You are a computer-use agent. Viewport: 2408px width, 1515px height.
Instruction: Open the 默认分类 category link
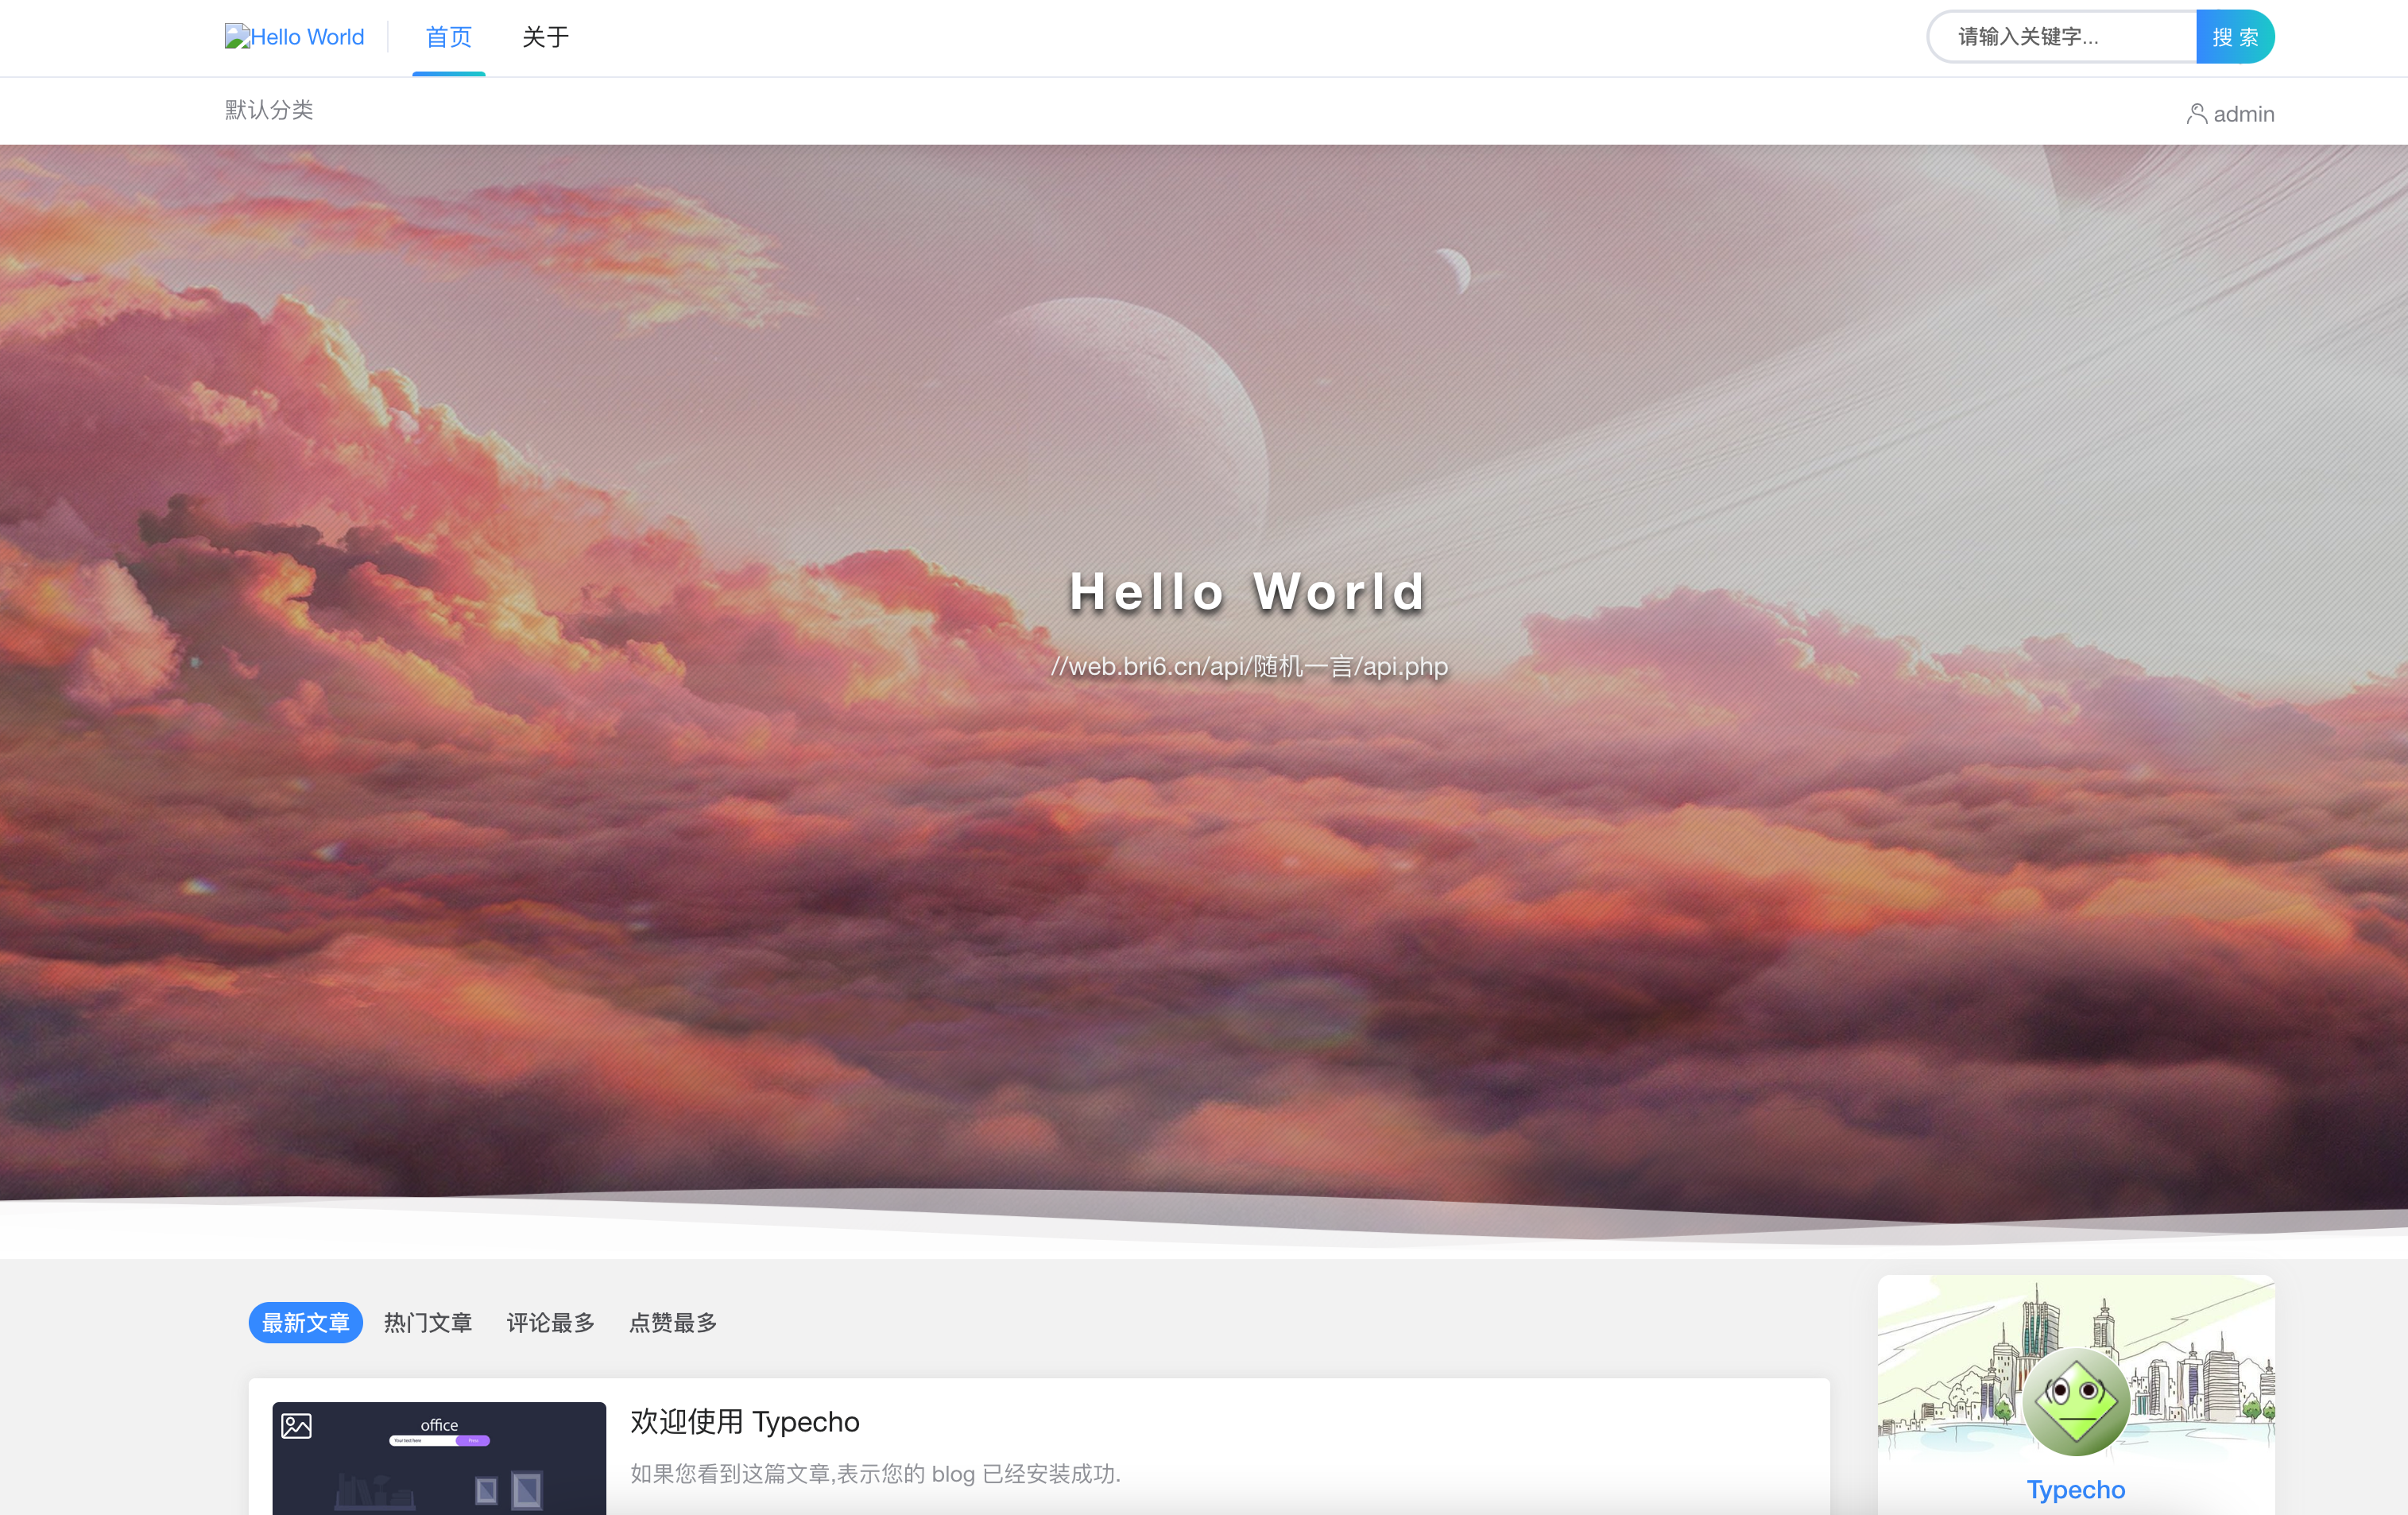[269, 110]
